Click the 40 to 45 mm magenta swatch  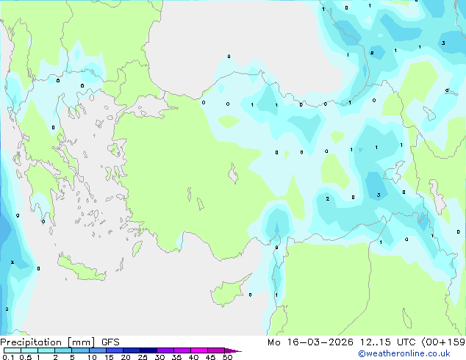coord(199,350)
